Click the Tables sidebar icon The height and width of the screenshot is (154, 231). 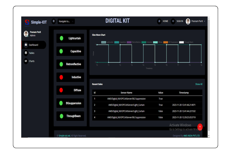pyautogui.click(x=26, y=53)
